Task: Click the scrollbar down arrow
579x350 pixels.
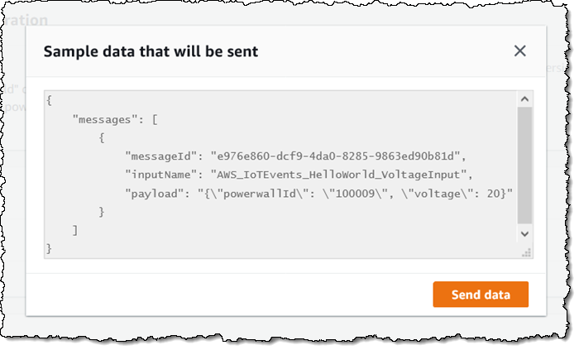Action: coord(524,235)
